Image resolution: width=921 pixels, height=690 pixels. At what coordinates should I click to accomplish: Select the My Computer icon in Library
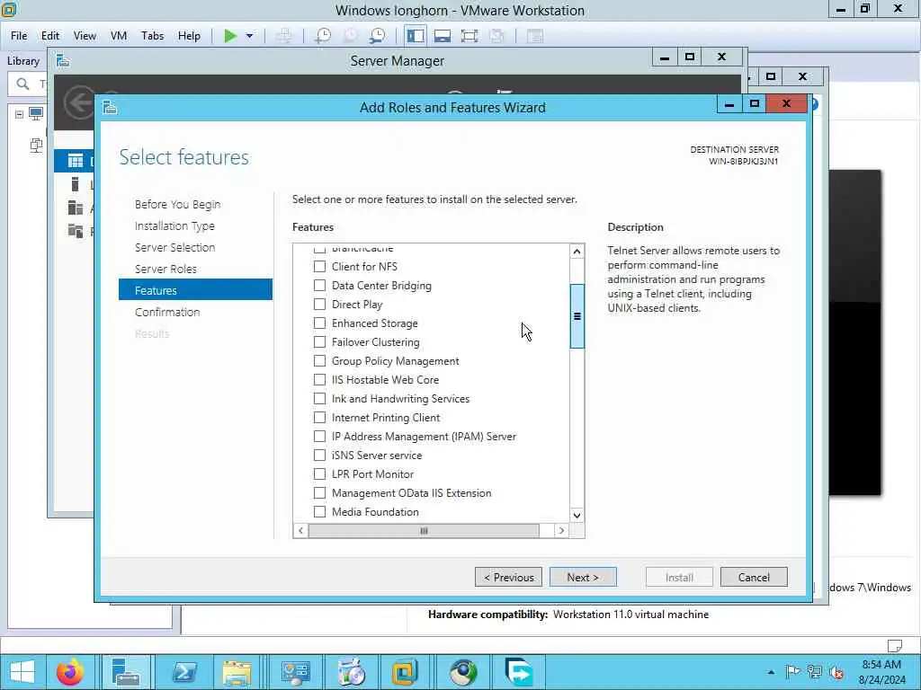(x=36, y=114)
